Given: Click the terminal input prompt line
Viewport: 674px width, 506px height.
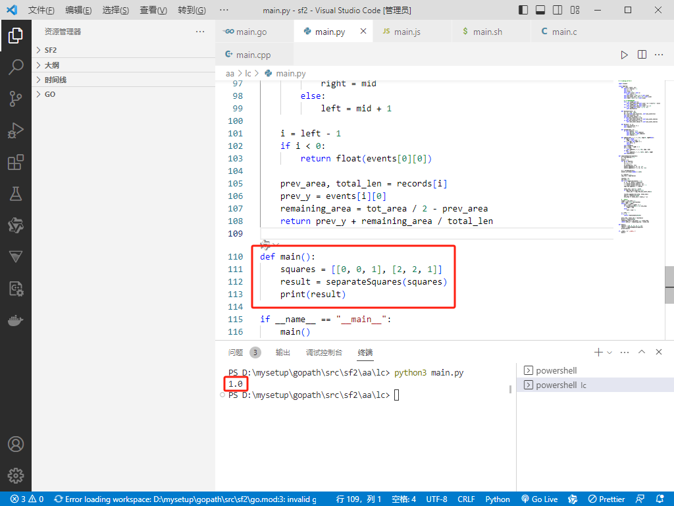Looking at the screenshot, I should (x=314, y=395).
